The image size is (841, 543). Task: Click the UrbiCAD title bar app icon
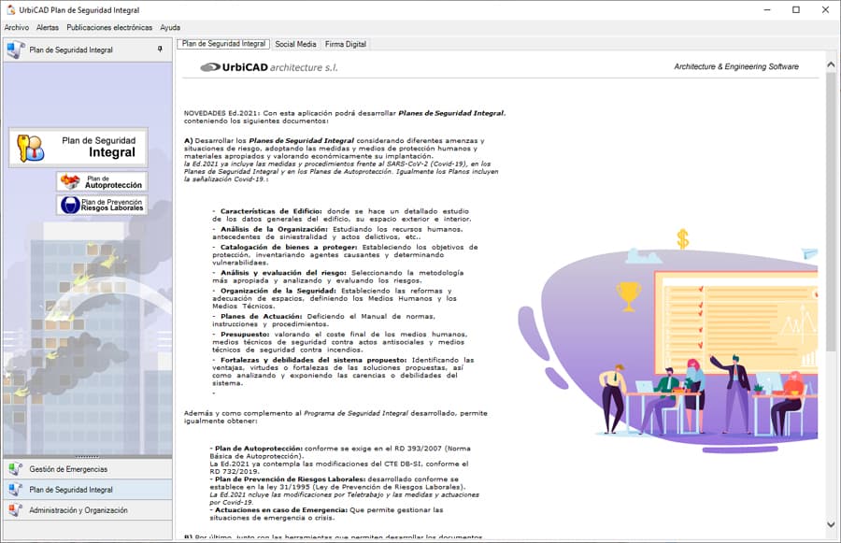[x=10, y=9]
